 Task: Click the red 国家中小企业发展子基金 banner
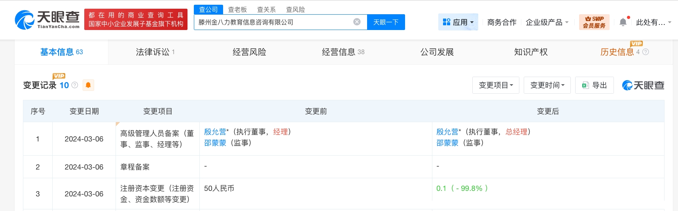[x=136, y=19]
